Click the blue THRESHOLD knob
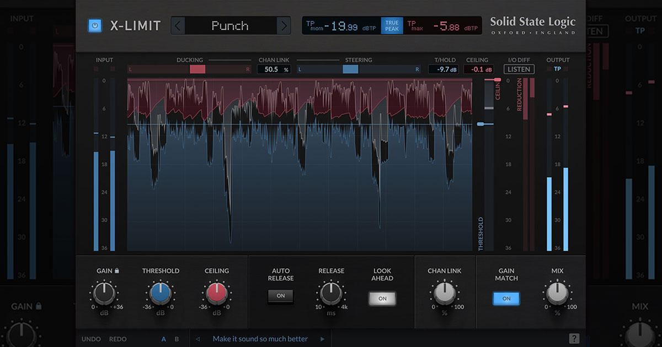This screenshot has width=662, height=347. pyautogui.click(x=161, y=294)
